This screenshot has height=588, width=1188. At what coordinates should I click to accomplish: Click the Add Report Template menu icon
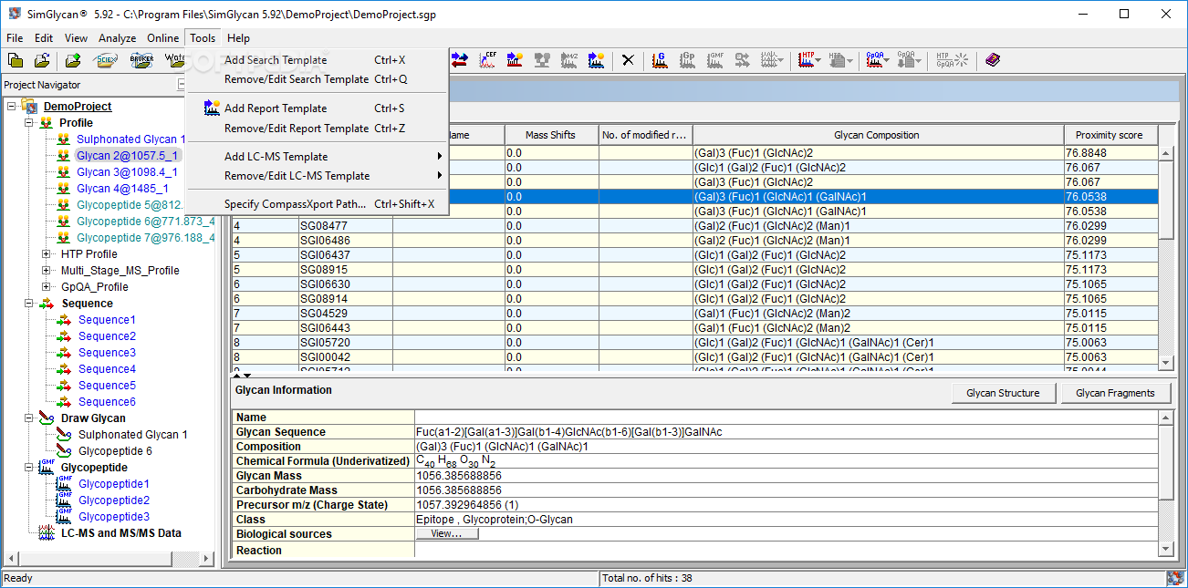tap(211, 108)
